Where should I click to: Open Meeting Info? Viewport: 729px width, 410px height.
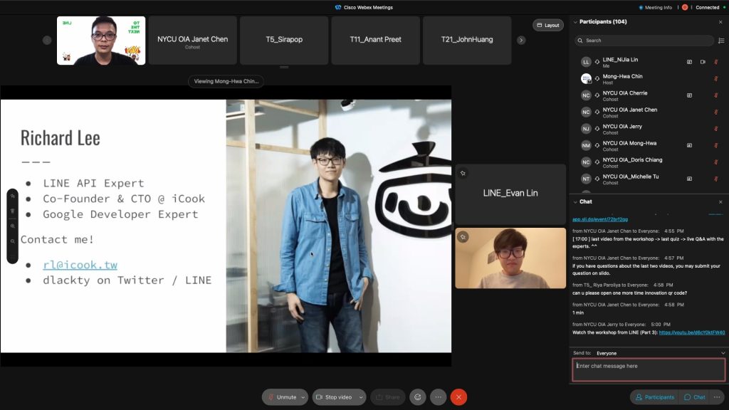pyautogui.click(x=656, y=7)
